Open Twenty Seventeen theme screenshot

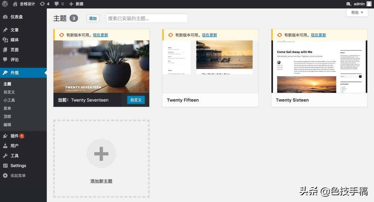(101, 67)
